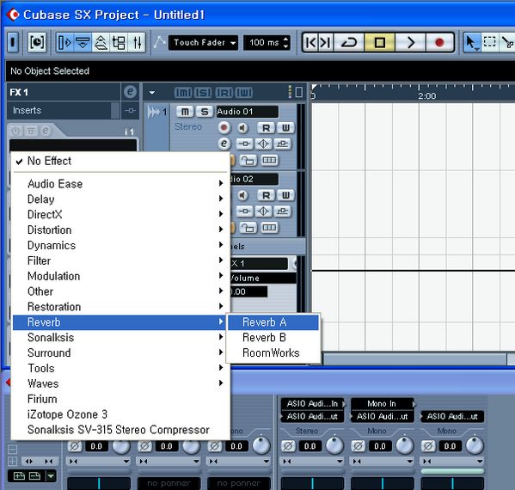This screenshot has width=515, height=490.
Task: Choose Reverb B effect
Action: (273, 337)
